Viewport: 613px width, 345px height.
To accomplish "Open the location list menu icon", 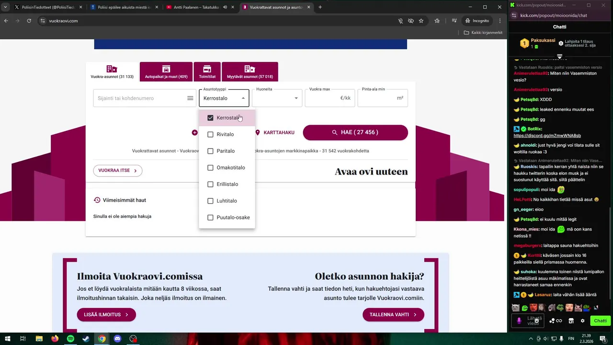I will pyautogui.click(x=190, y=98).
